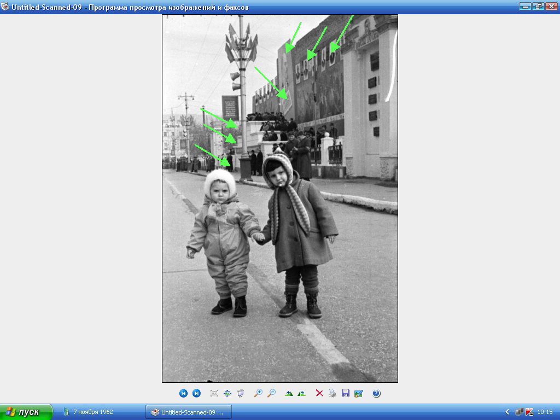The height and width of the screenshot is (420, 560).
Task: Open the пуск Start menu
Action: [26, 412]
